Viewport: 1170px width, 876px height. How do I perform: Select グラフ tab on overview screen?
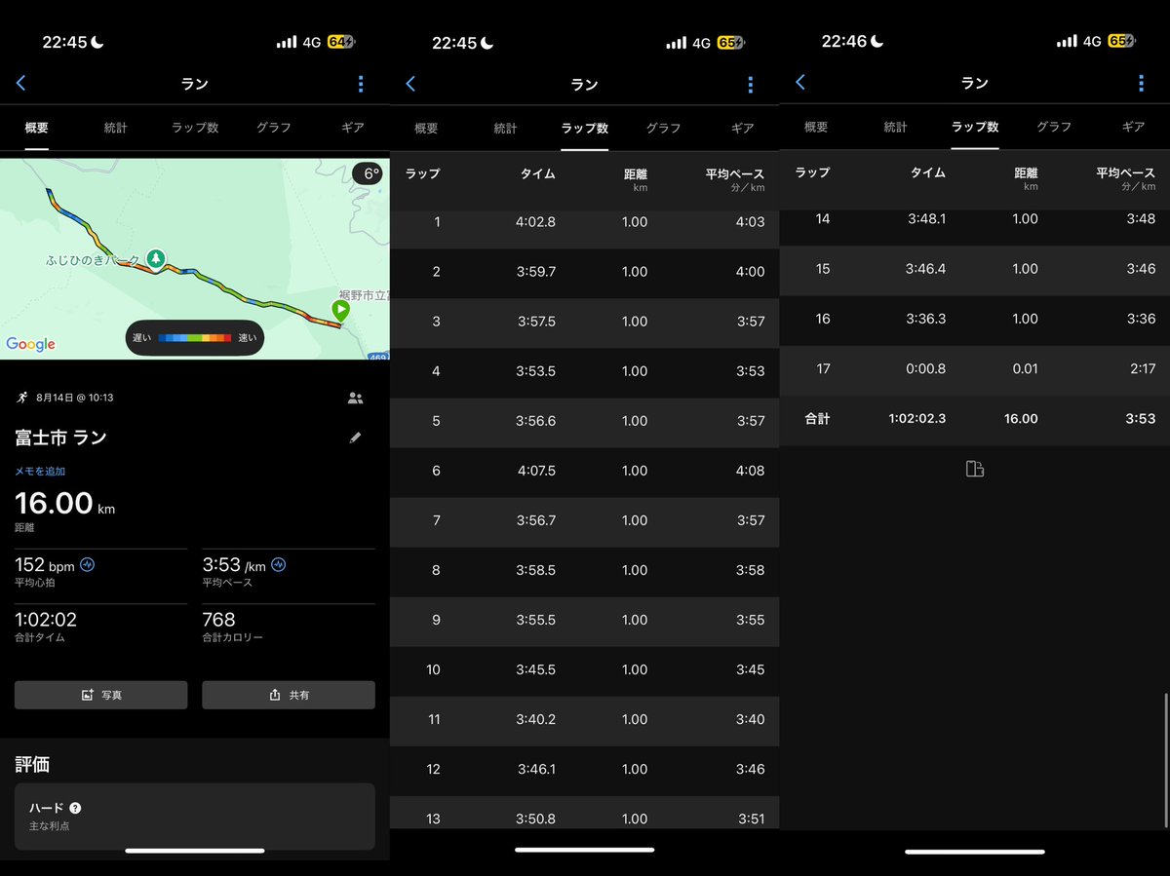(274, 128)
